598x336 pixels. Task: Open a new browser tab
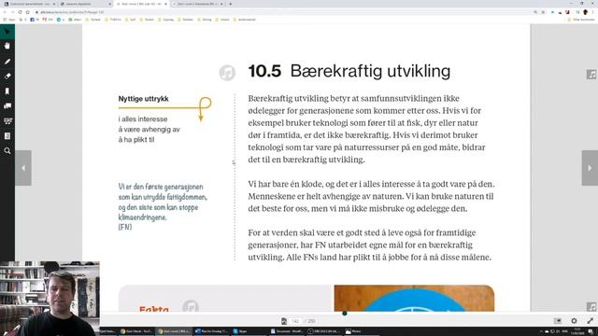point(231,4)
